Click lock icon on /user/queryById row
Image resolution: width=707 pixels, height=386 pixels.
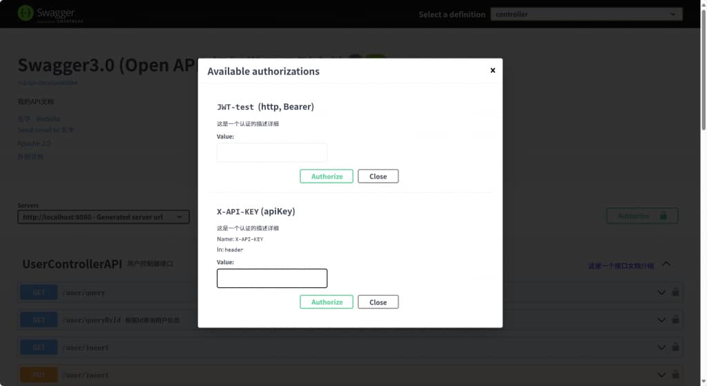tap(675, 320)
